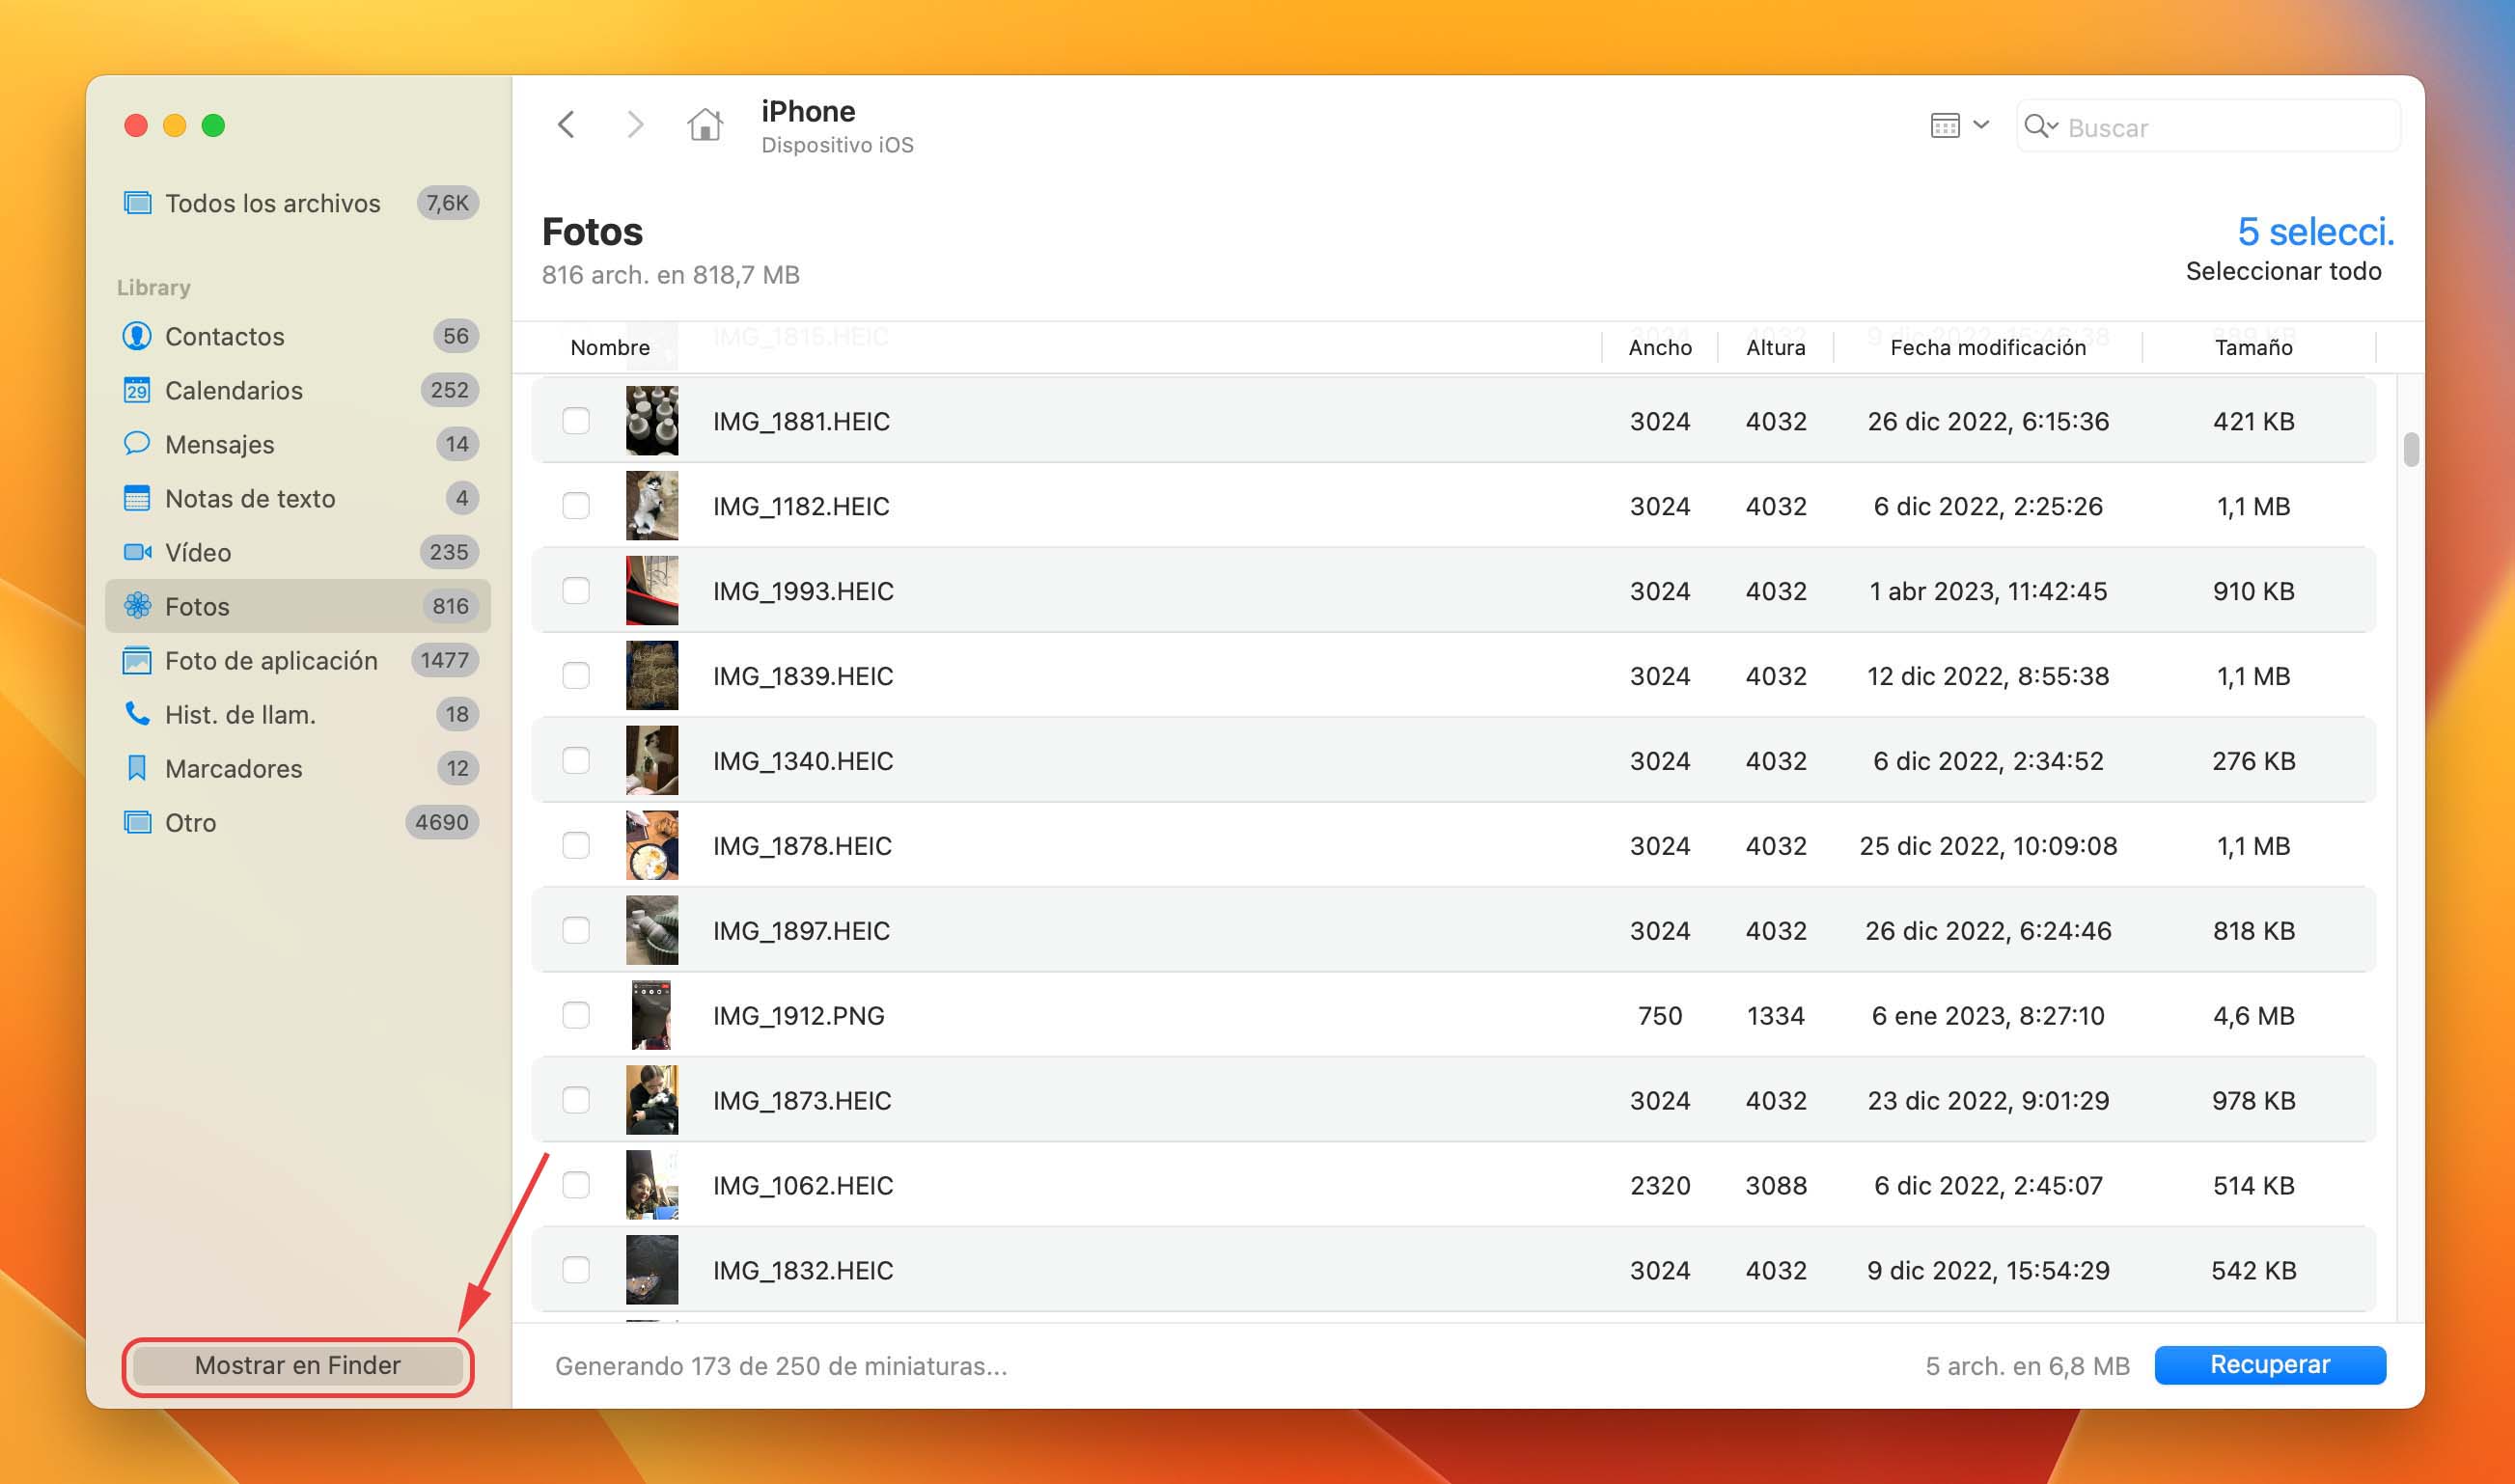Open thumbnail of IMG_1878.HEIC
The image size is (2515, 1484).
pyautogui.click(x=652, y=846)
